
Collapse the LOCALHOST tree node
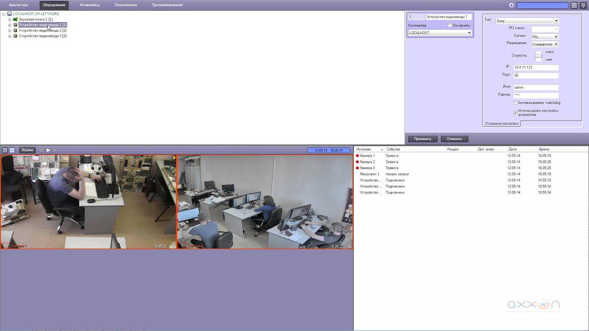(x=4, y=14)
